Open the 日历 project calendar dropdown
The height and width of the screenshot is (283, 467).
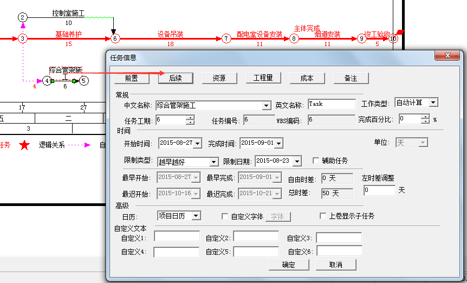[196, 216]
